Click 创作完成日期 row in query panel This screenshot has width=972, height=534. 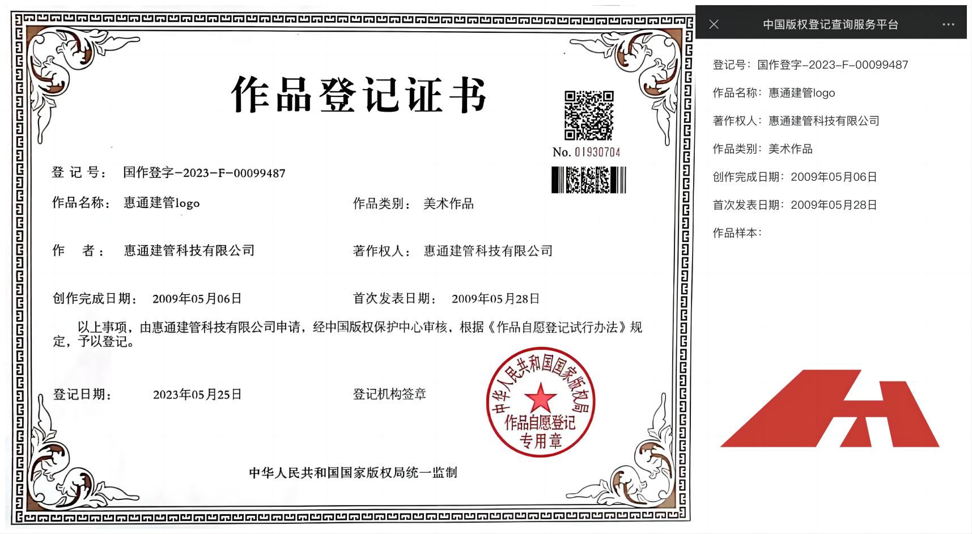tap(795, 177)
